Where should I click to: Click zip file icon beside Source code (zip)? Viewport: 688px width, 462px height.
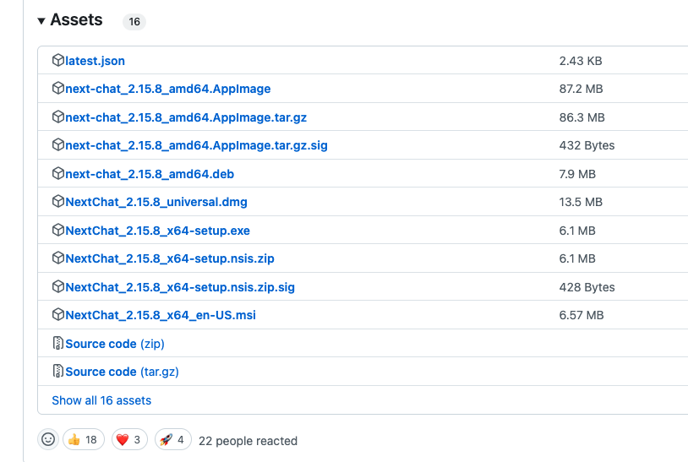(x=58, y=343)
